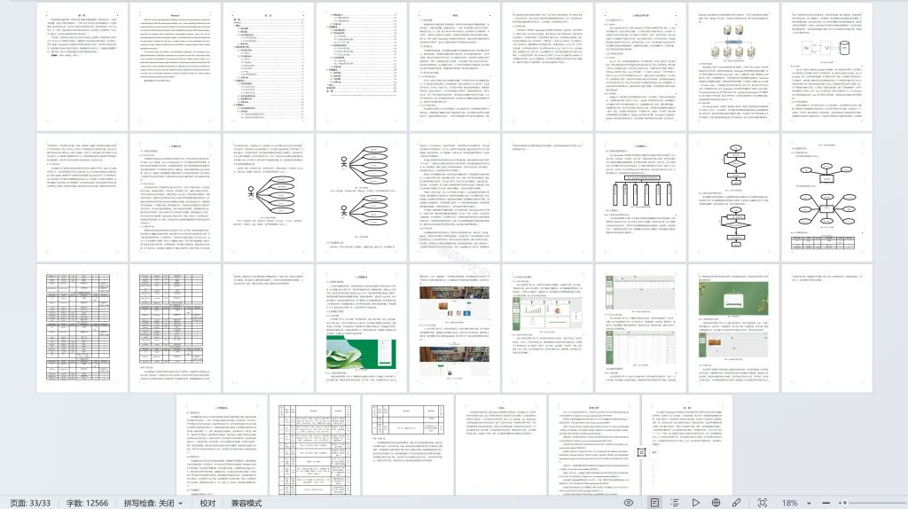Toggle eye protection mode icon
The image size is (908, 509).
[x=628, y=503]
